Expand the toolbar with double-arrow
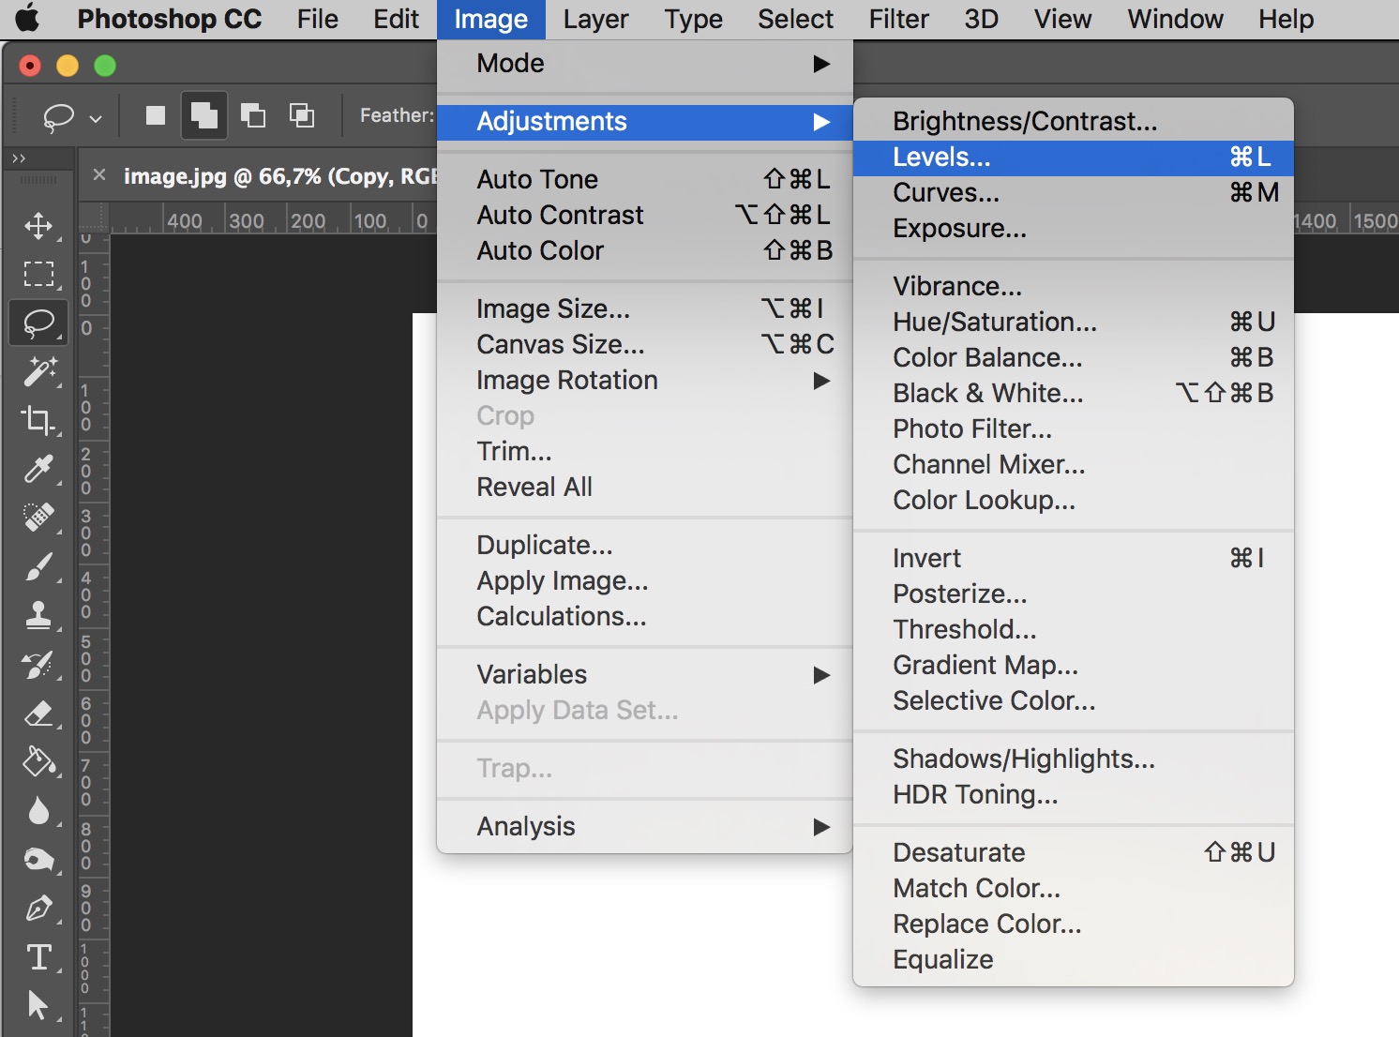The image size is (1399, 1037). (x=19, y=158)
